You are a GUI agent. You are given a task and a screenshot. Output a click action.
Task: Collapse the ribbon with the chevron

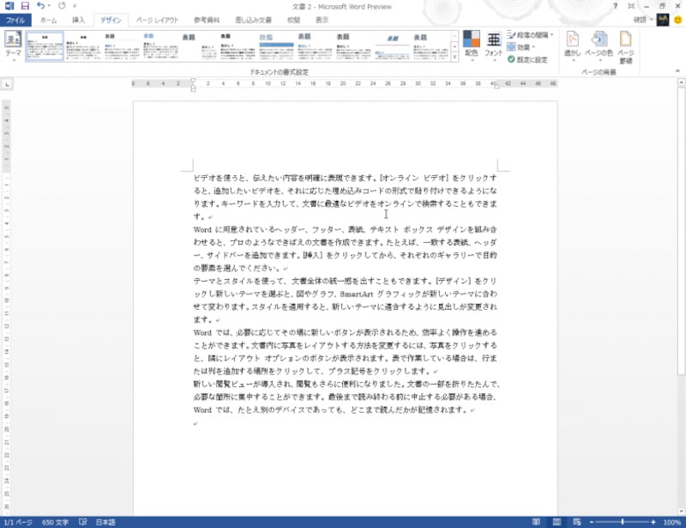pyautogui.click(x=677, y=70)
